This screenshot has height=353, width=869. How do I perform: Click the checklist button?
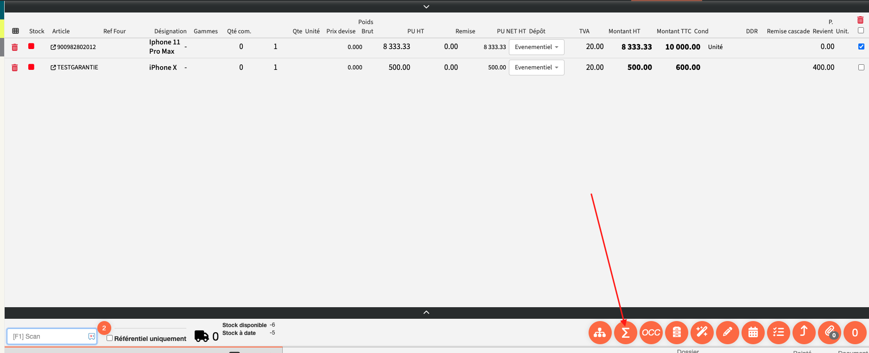point(778,333)
